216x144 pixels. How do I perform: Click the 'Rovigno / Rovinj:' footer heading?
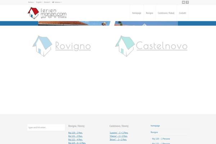(x=77, y=126)
